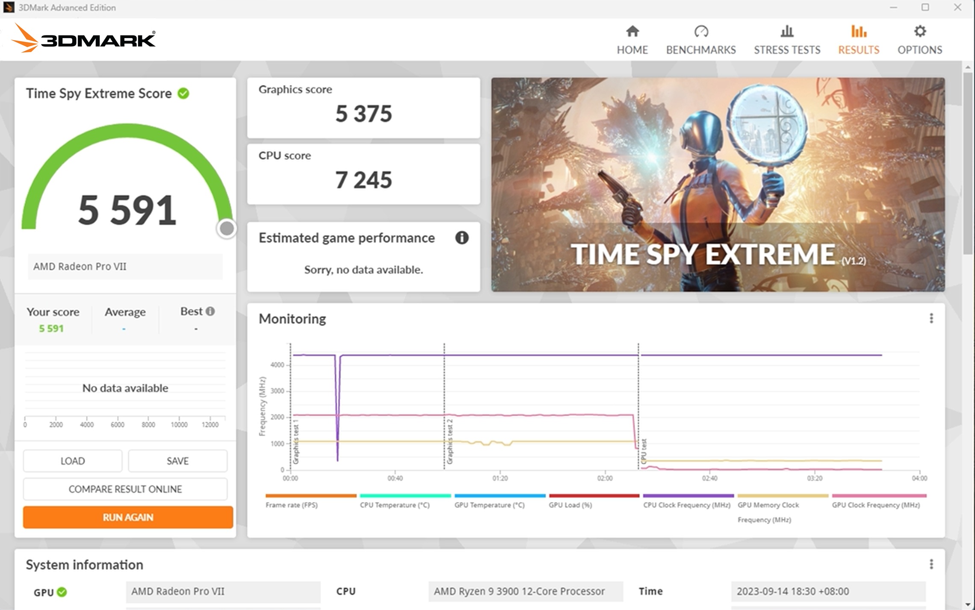Maximize the 3DMark window
975x610 pixels.
925,7
